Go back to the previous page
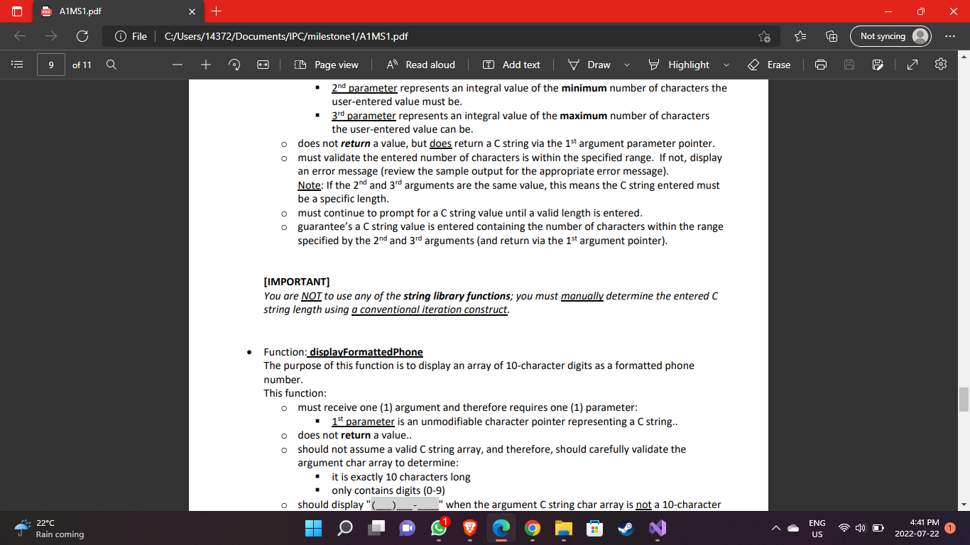 click(20, 36)
